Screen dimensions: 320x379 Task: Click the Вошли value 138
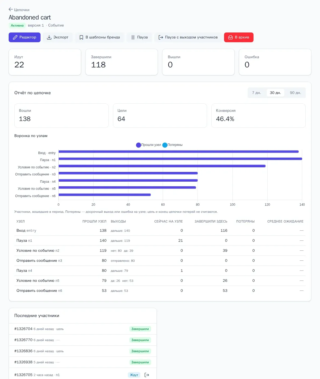(25, 119)
